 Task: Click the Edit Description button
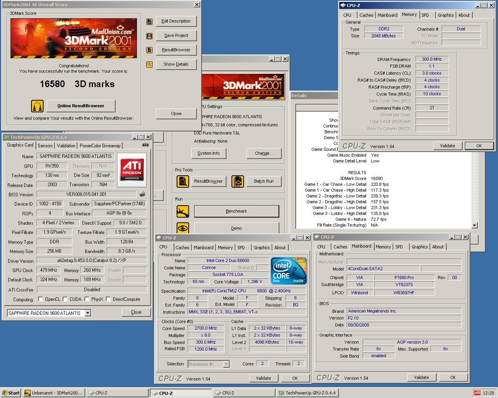[176, 21]
